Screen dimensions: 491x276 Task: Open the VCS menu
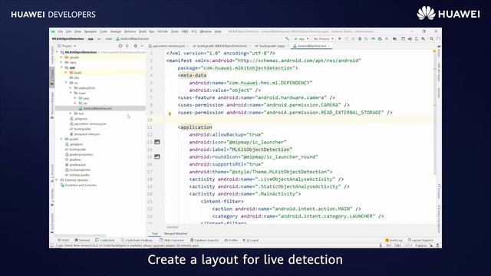[194, 31]
